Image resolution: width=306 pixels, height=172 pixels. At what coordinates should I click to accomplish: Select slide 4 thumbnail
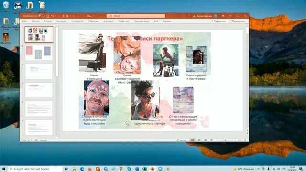click(39, 90)
